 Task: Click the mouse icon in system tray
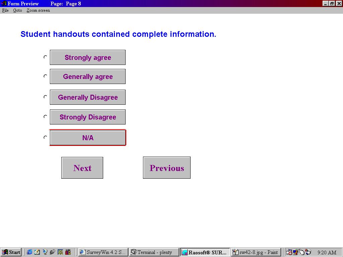point(302,252)
